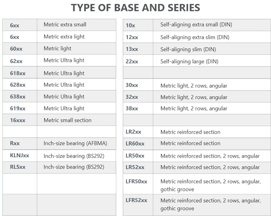Image resolution: width=271 pixels, height=216 pixels.
Task: Click the 'Metric extra small' description
Action: [65, 25]
